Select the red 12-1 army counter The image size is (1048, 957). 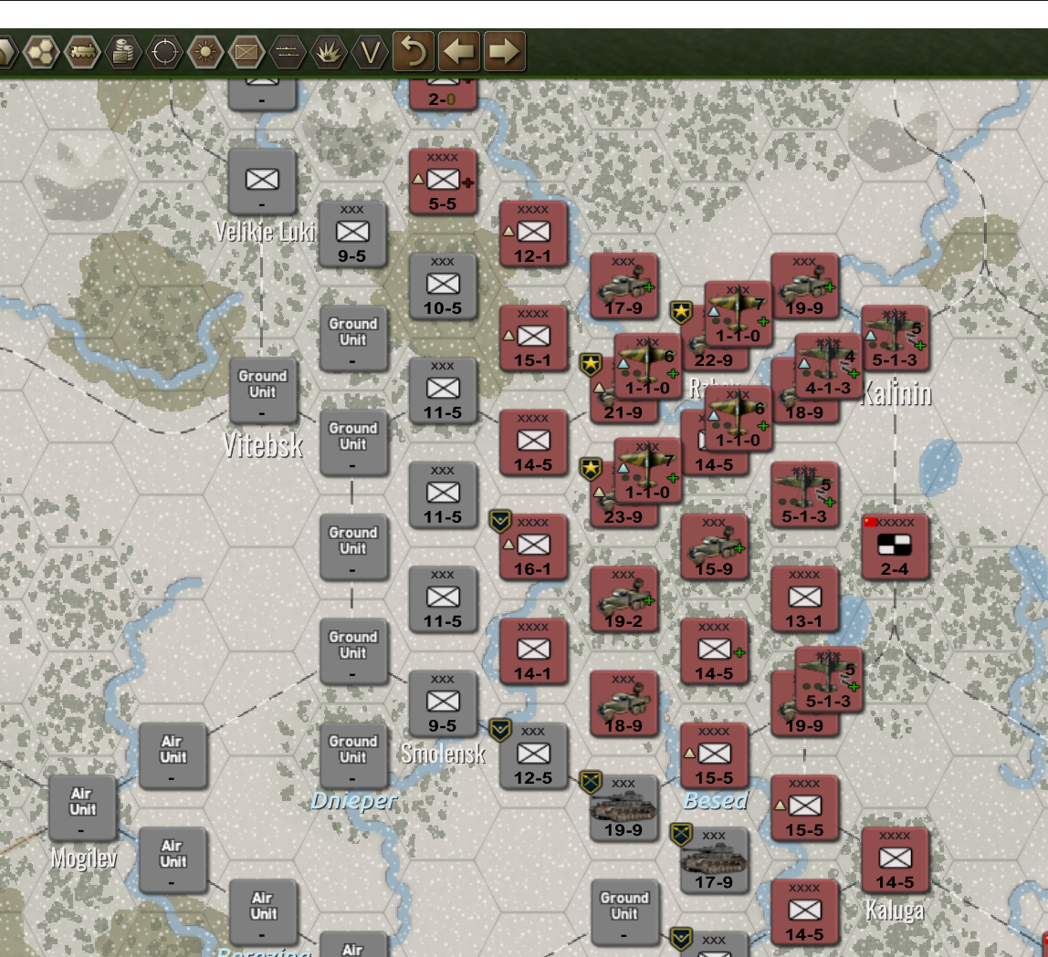tap(533, 233)
